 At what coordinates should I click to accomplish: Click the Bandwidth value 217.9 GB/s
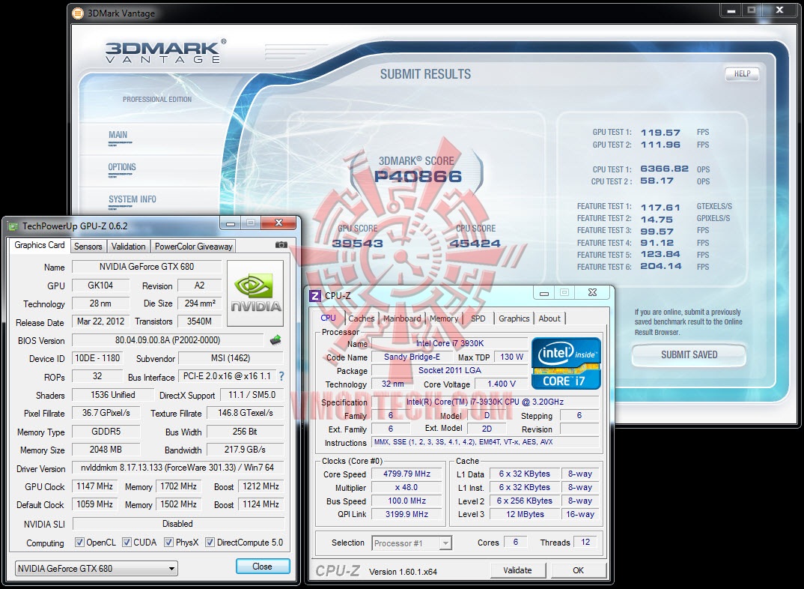(x=245, y=450)
